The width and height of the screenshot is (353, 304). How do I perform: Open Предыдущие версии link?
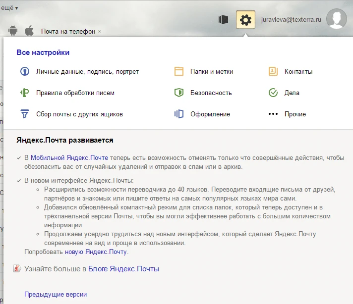(56, 295)
